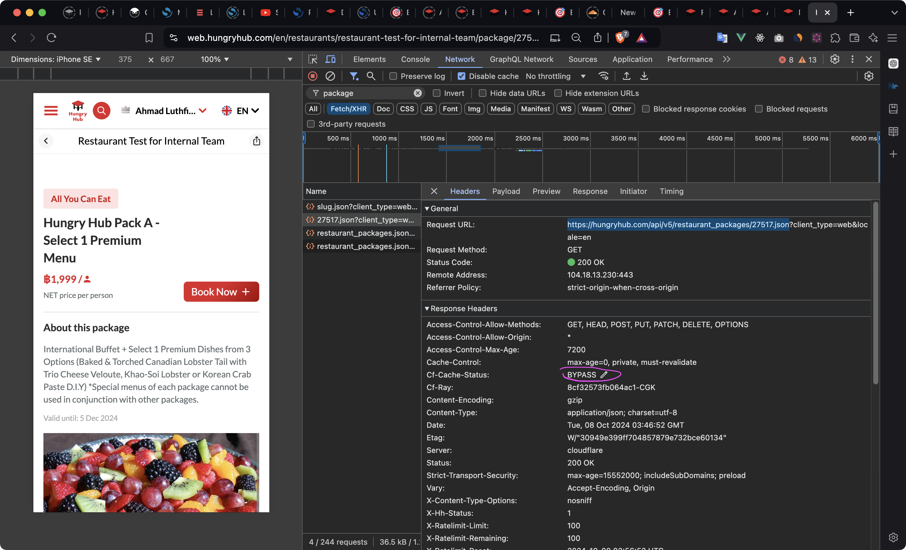Select the Fetch/XHR filter button
The image size is (906, 550).
[348, 109]
